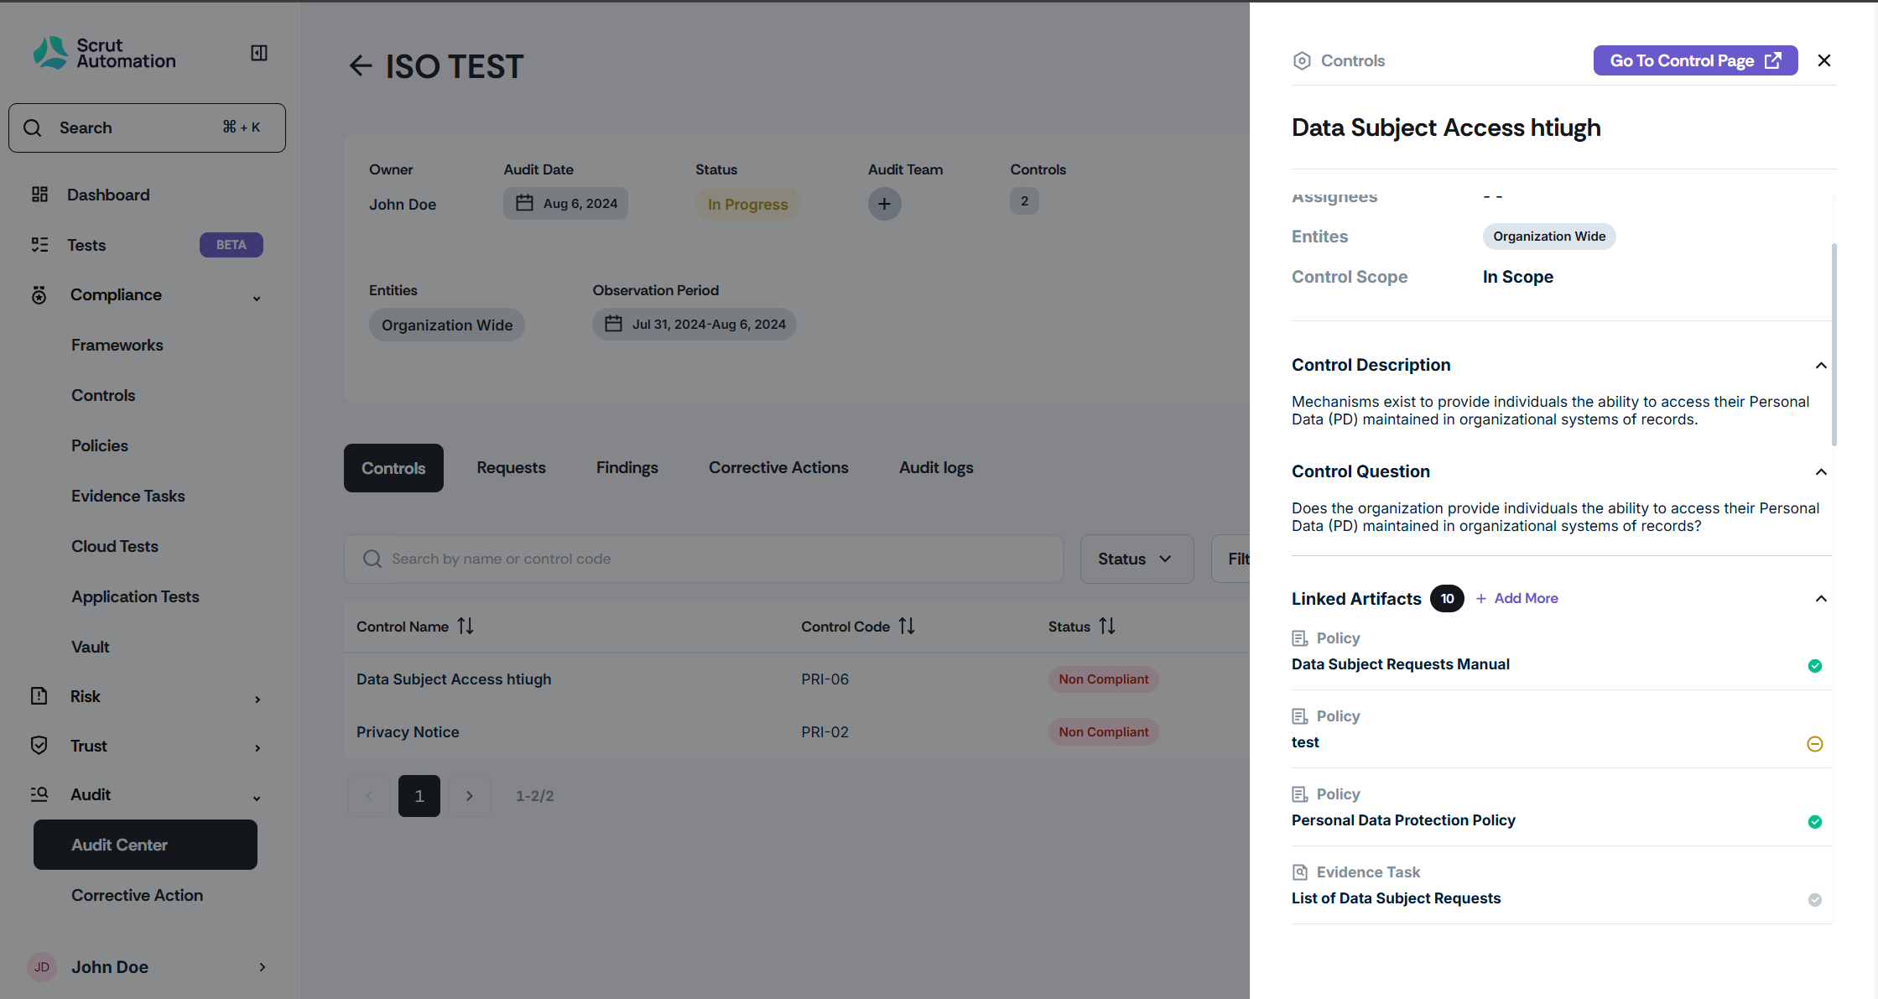The width and height of the screenshot is (1878, 999).
Task: Select the Controls tab
Action: pyautogui.click(x=393, y=468)
